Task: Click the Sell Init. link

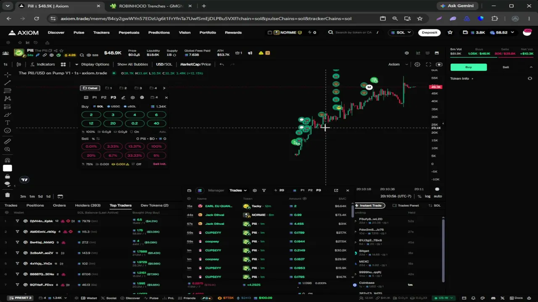Action: point(159,164)
